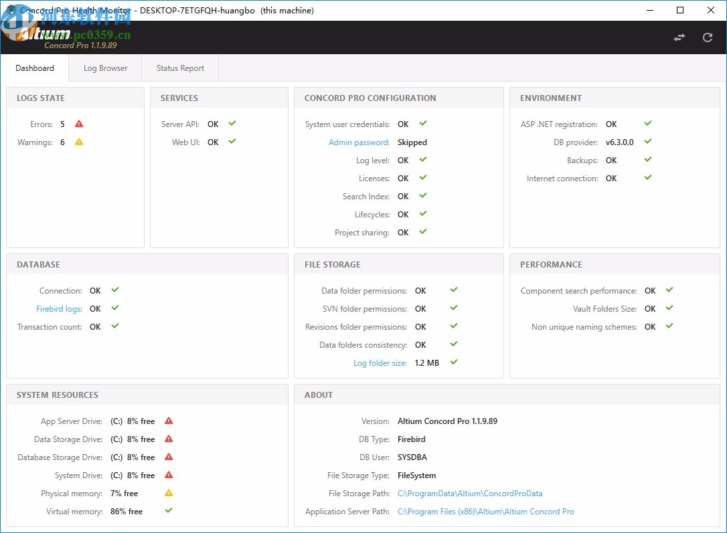Click the Internet connection status checkmark
The width and height of the screenshot is (727, 533).
point(647,178)
